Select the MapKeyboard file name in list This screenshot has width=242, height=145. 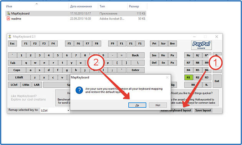click(x=20, y=13)
